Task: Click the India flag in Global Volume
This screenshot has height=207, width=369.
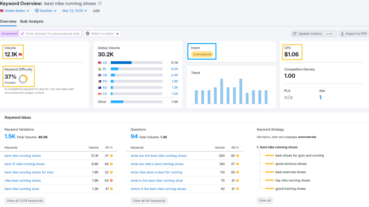Action: [x=99, y=69]
